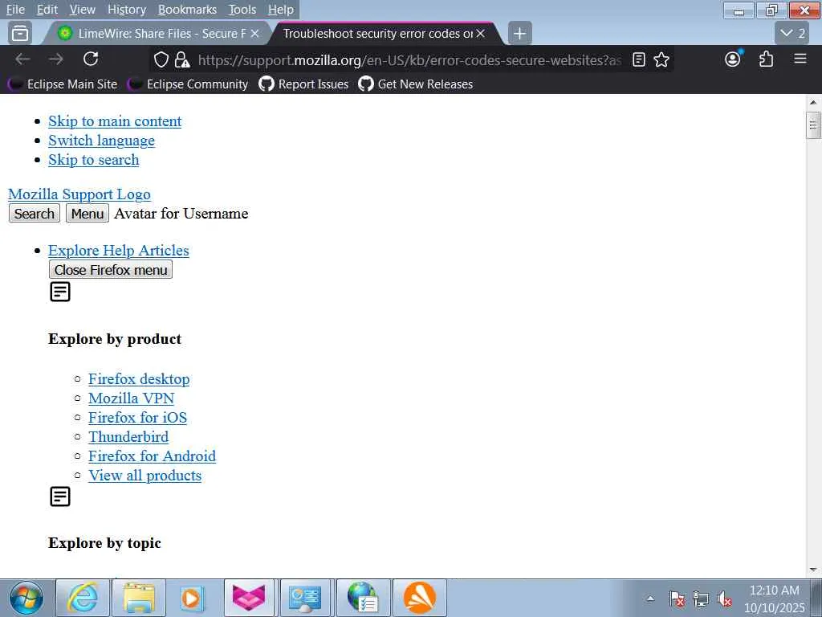Open the File menu
The height and width of the screenshot is (617, 822).
pos(15,10)
